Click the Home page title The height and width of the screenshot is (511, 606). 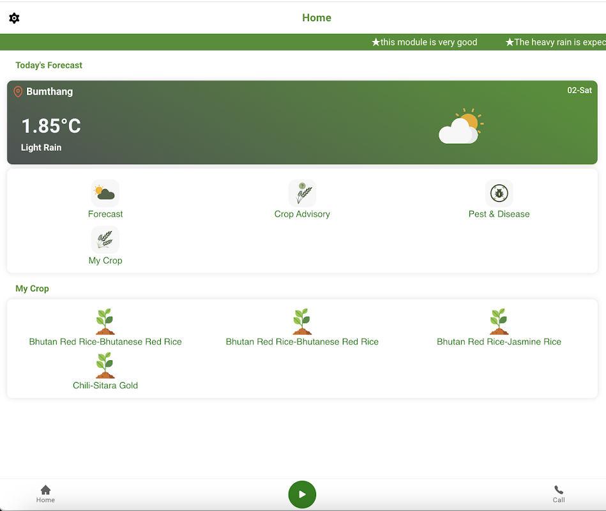317,18
